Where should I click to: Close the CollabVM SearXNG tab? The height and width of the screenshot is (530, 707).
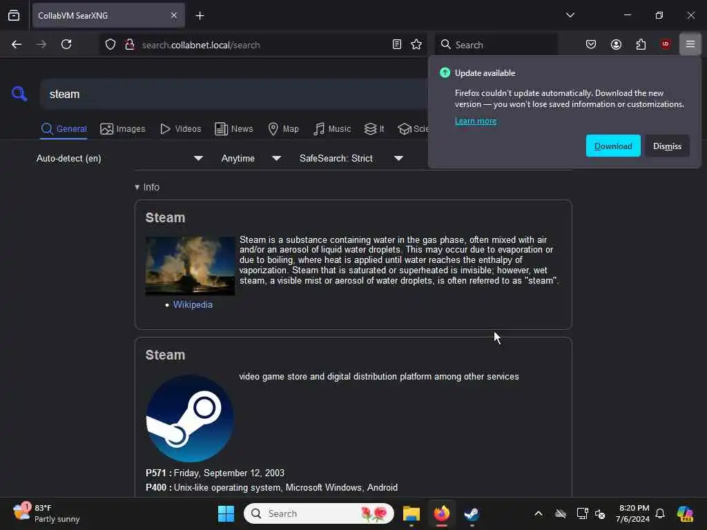(174, 15)
